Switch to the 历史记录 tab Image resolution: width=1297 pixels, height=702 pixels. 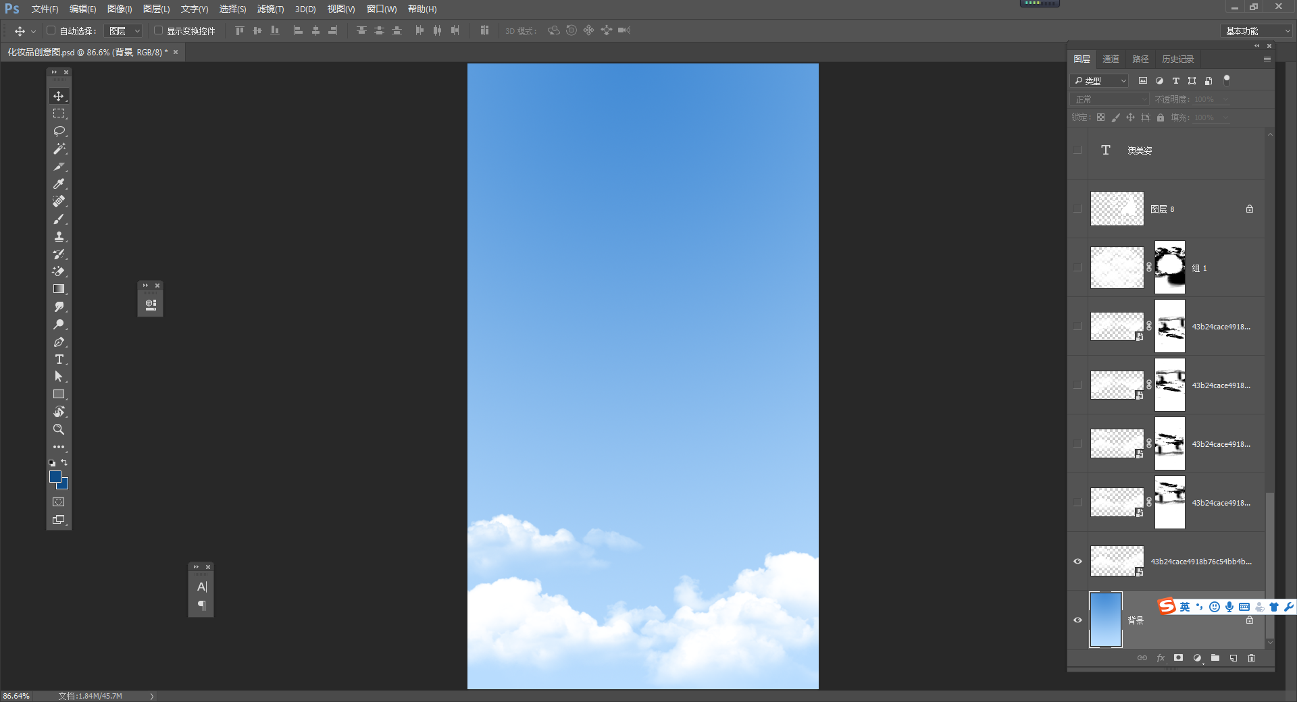tap(1177, 59)
